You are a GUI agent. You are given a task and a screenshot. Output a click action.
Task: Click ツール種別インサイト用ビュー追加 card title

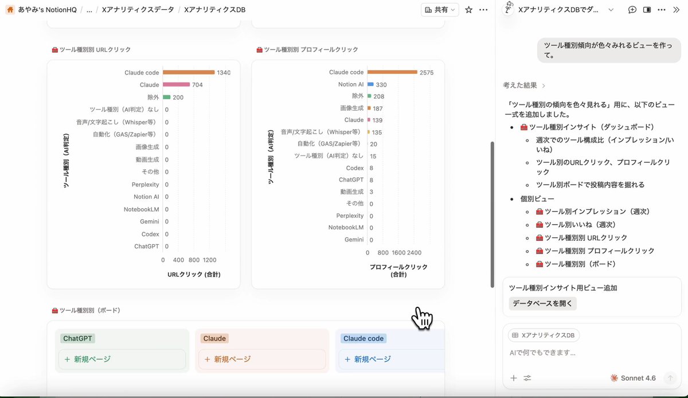[x=563, y=288]
